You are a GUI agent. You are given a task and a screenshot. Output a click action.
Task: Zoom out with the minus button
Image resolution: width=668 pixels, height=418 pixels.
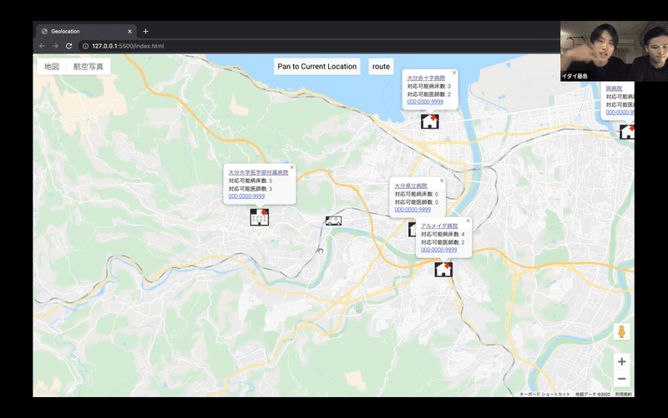pos(621,379)
